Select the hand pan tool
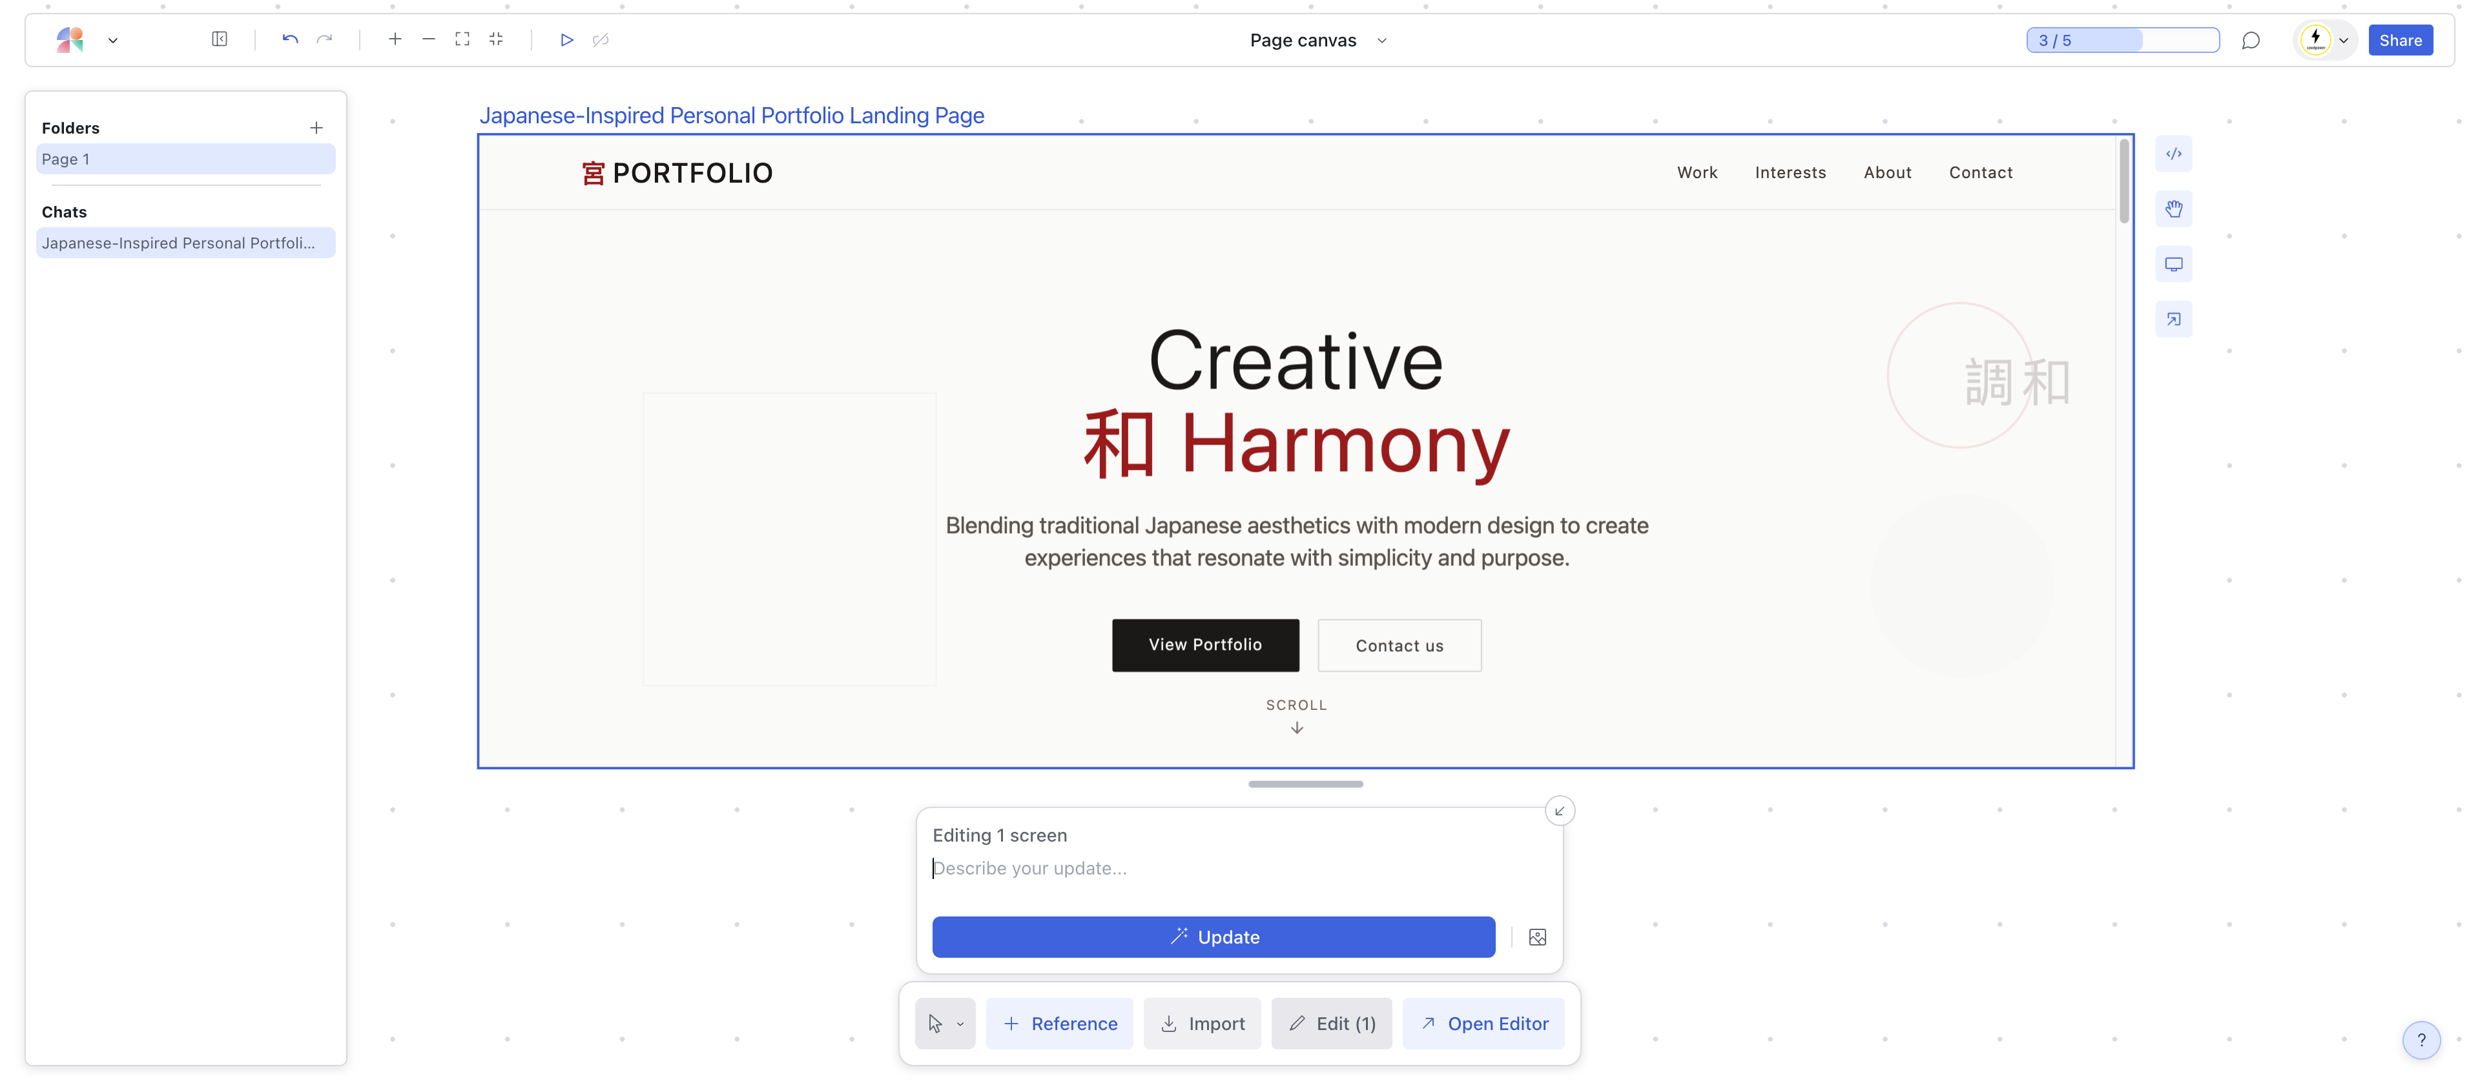The height and width of the screenshot is (1092, 2480). pos(2173,208)
